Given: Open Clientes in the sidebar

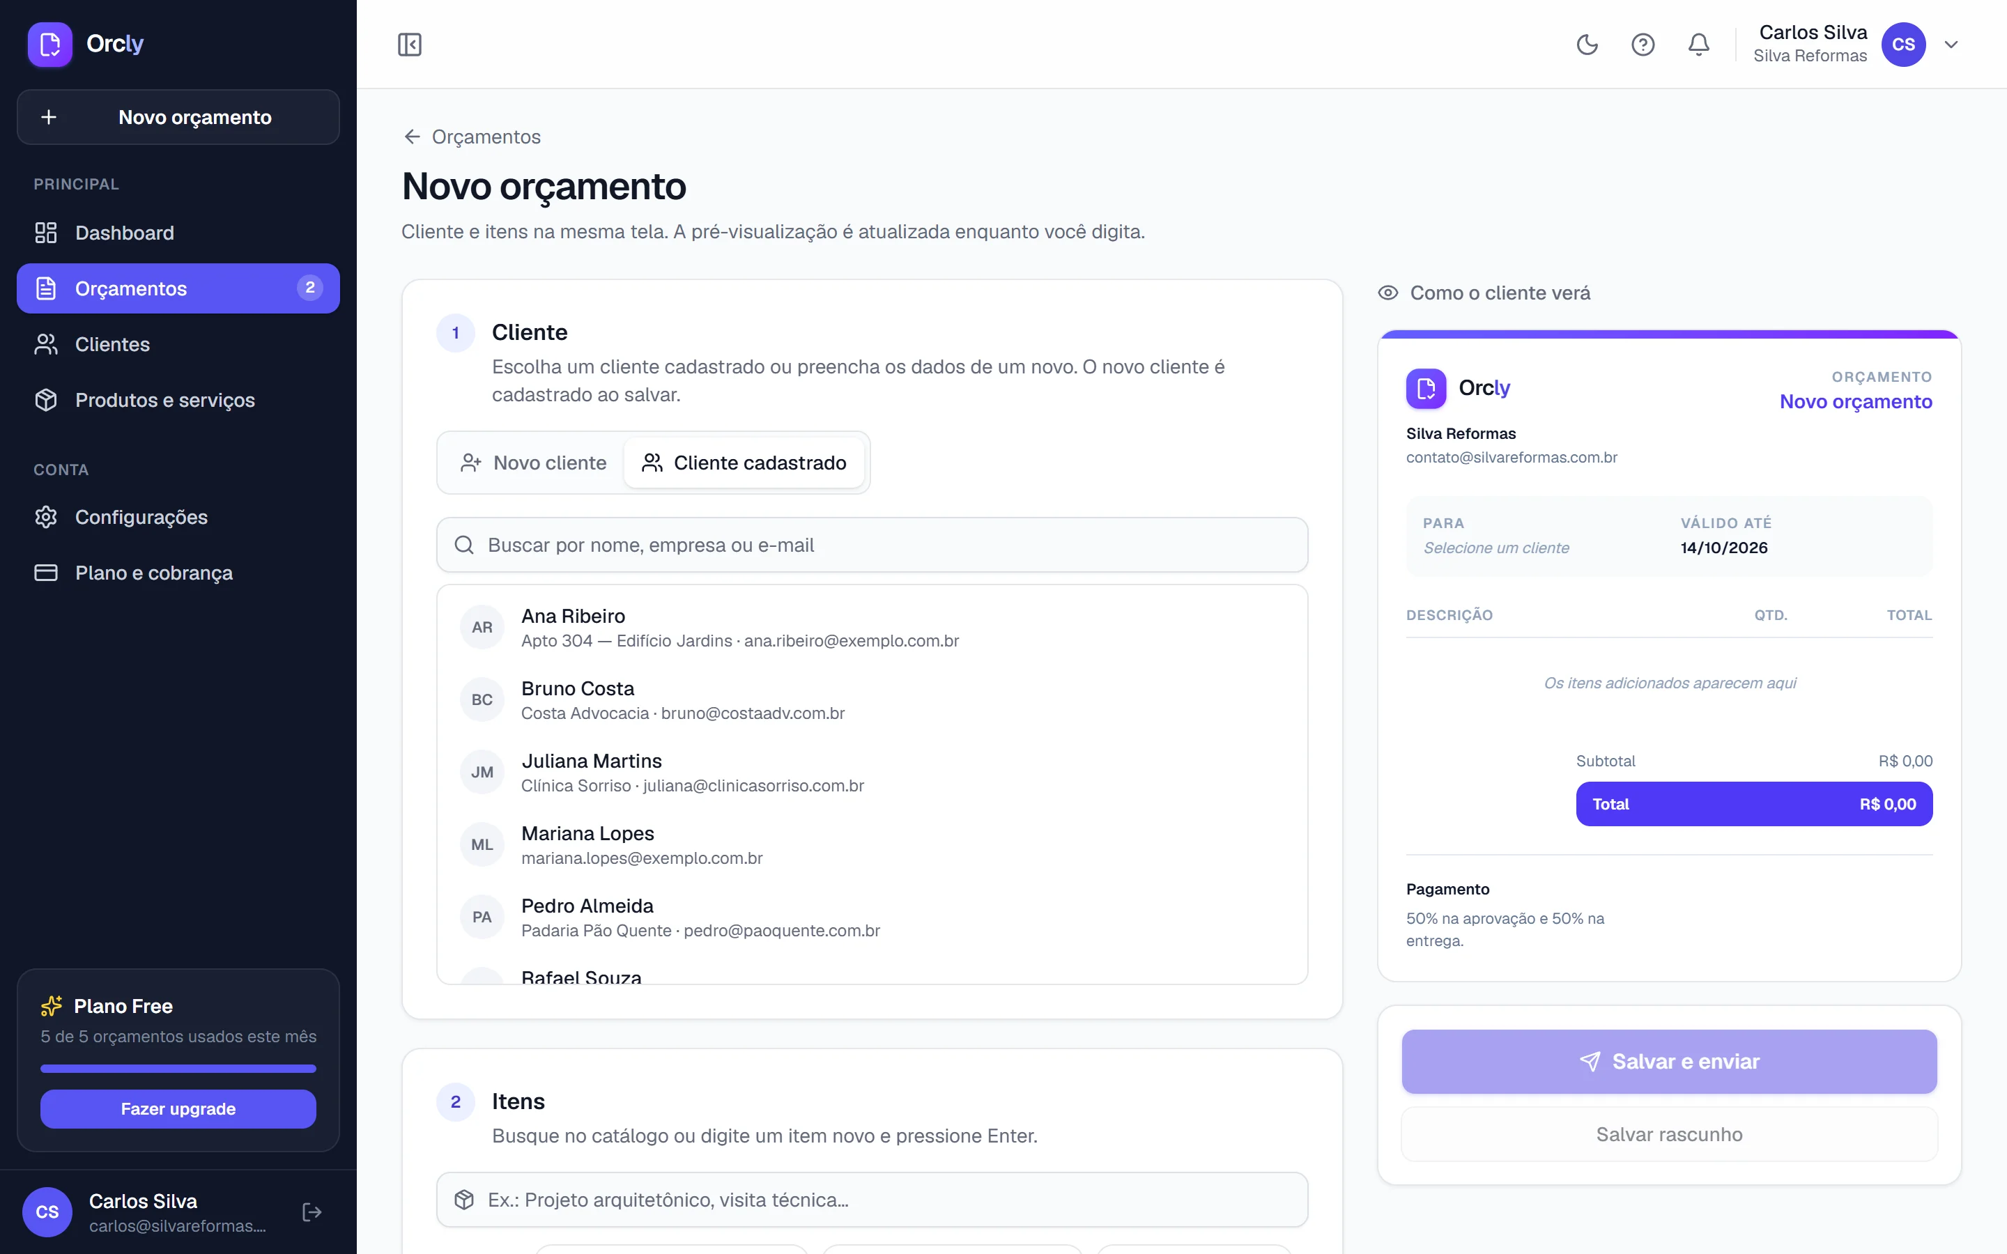Looking at the screenshot, I should click(x=178, y=344).
